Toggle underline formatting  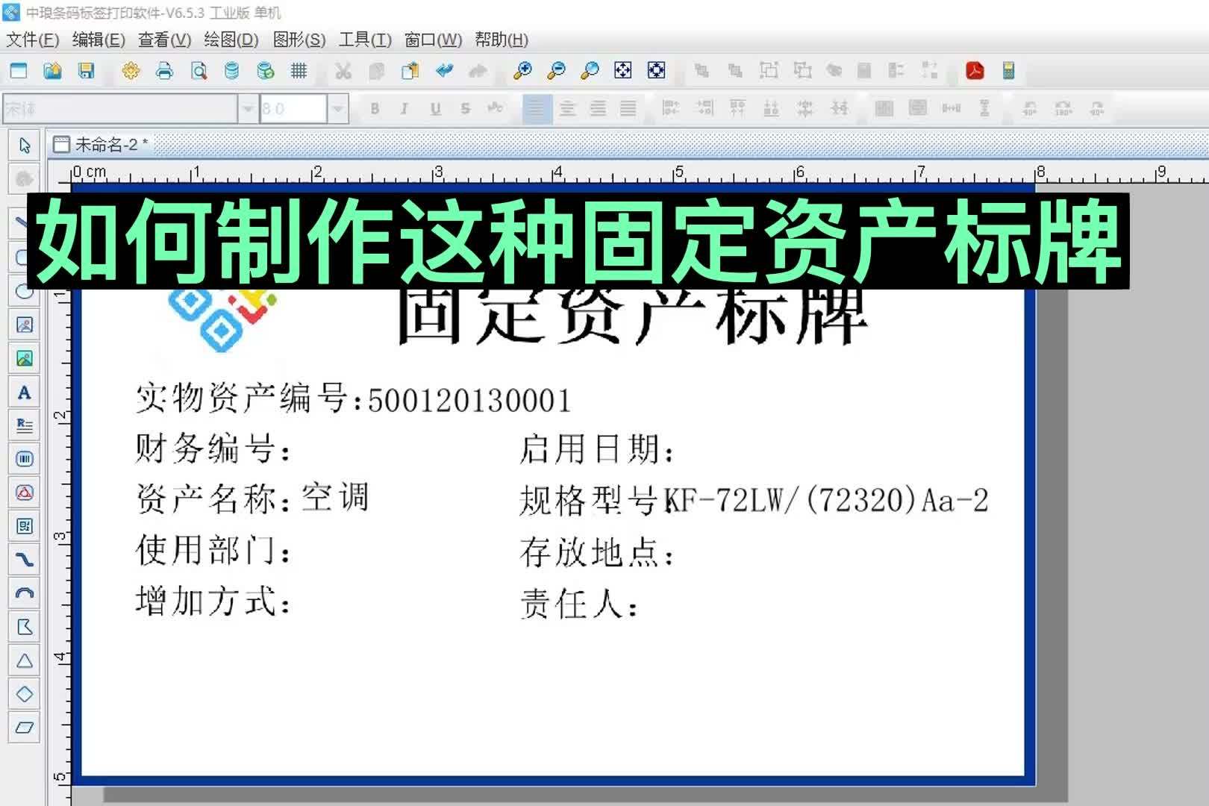coord(434,108)
